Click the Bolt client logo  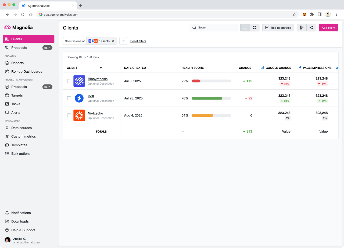click(x=79, y=98)
